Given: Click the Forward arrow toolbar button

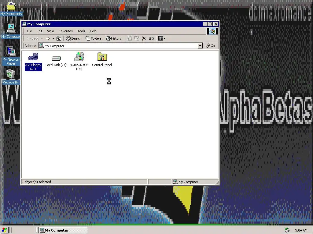Looking at the screenshot, I should pos(47,38).
